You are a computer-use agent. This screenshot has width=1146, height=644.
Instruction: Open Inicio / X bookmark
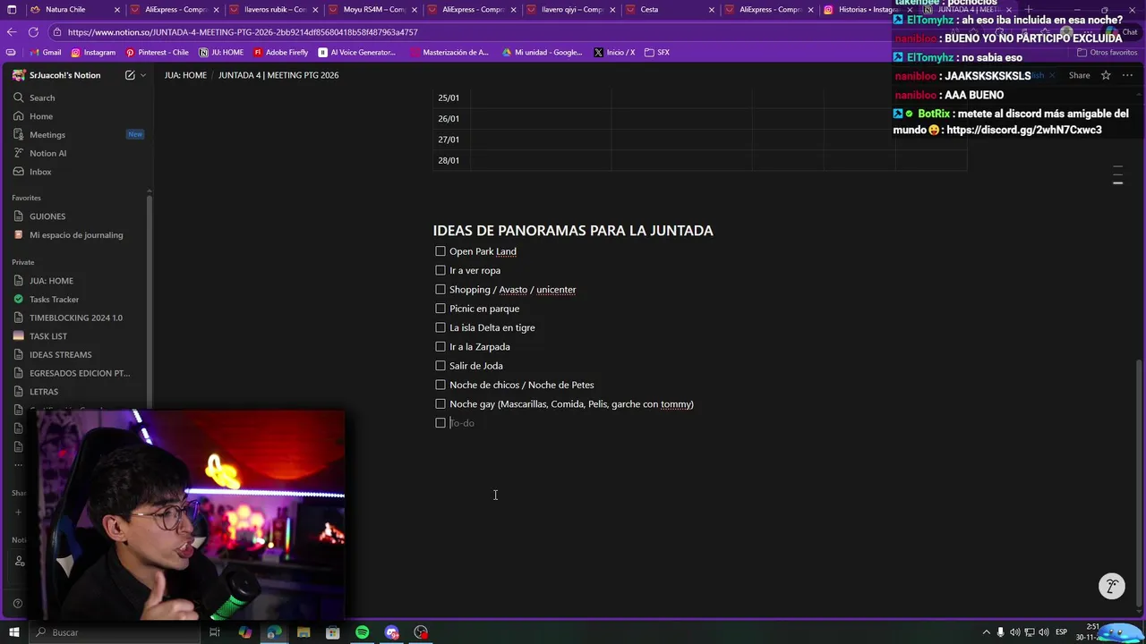614,52
